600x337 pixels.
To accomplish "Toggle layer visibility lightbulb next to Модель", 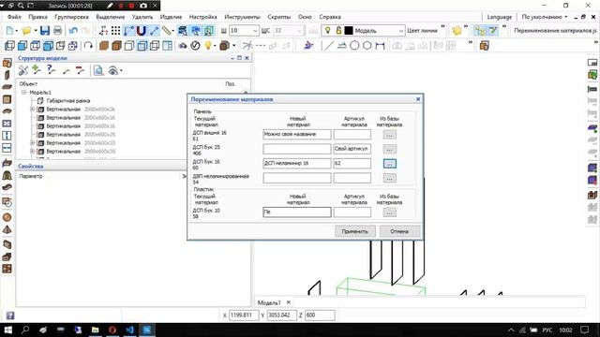I will (327, 31).
